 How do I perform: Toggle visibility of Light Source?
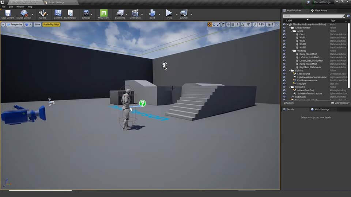point(284,74)
